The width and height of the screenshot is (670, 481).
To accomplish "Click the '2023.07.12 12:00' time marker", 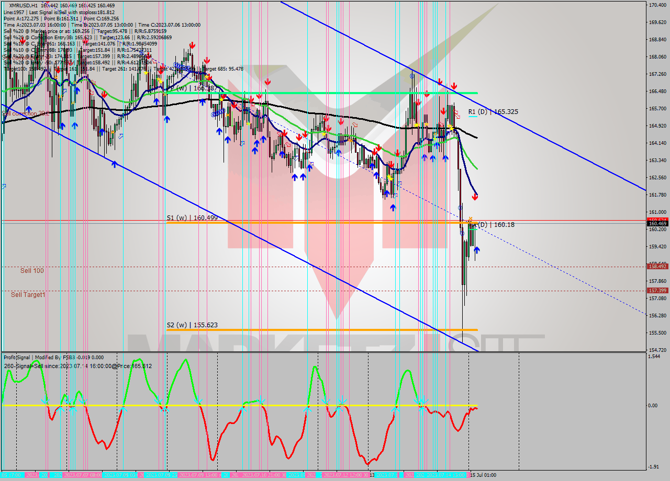I will pos(343,475).
